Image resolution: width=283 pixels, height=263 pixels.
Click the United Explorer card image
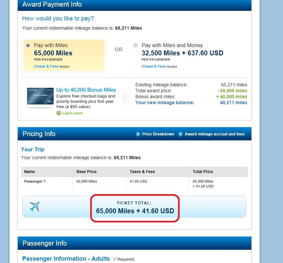[x=40, y=96]
